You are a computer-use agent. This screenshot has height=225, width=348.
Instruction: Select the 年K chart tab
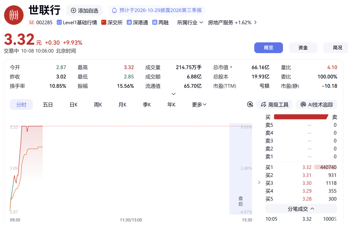click(171, 105)
